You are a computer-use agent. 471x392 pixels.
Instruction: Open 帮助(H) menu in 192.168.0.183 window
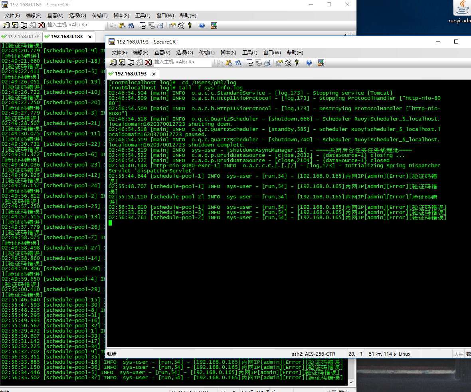point(188,15)
